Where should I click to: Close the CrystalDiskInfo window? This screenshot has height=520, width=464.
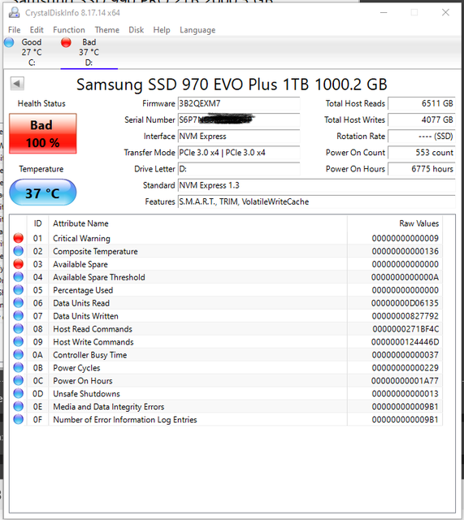click(445, 13)
